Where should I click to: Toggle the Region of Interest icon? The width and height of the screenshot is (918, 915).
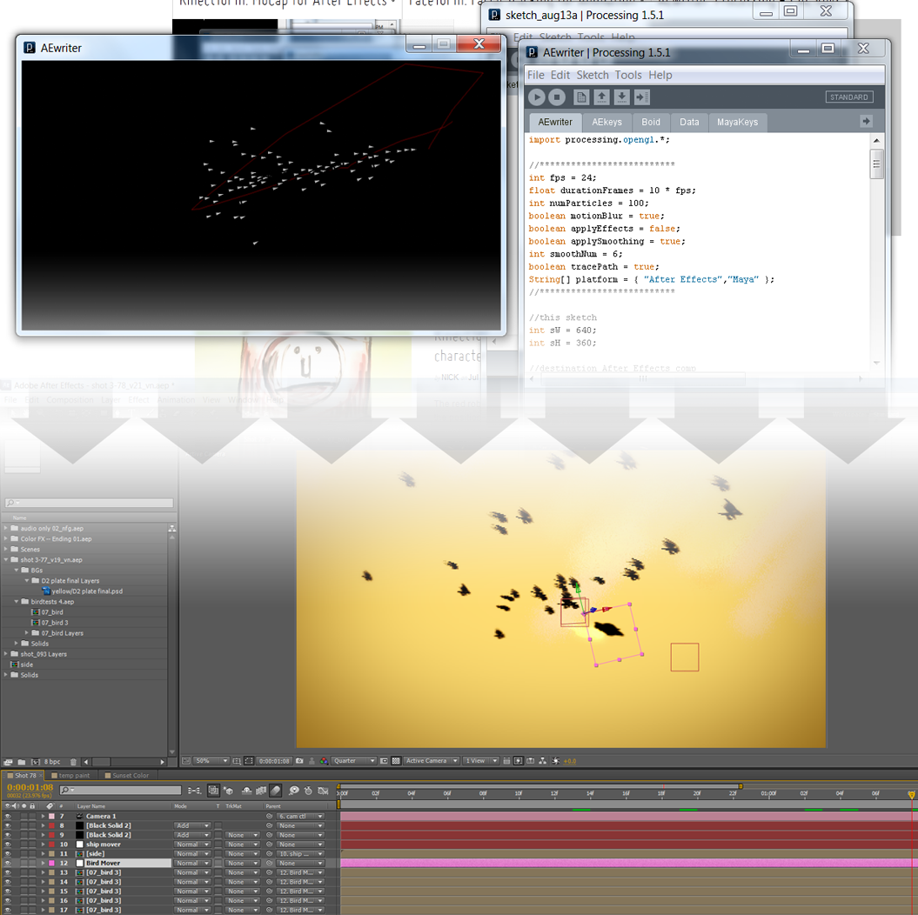pos(384,761)
